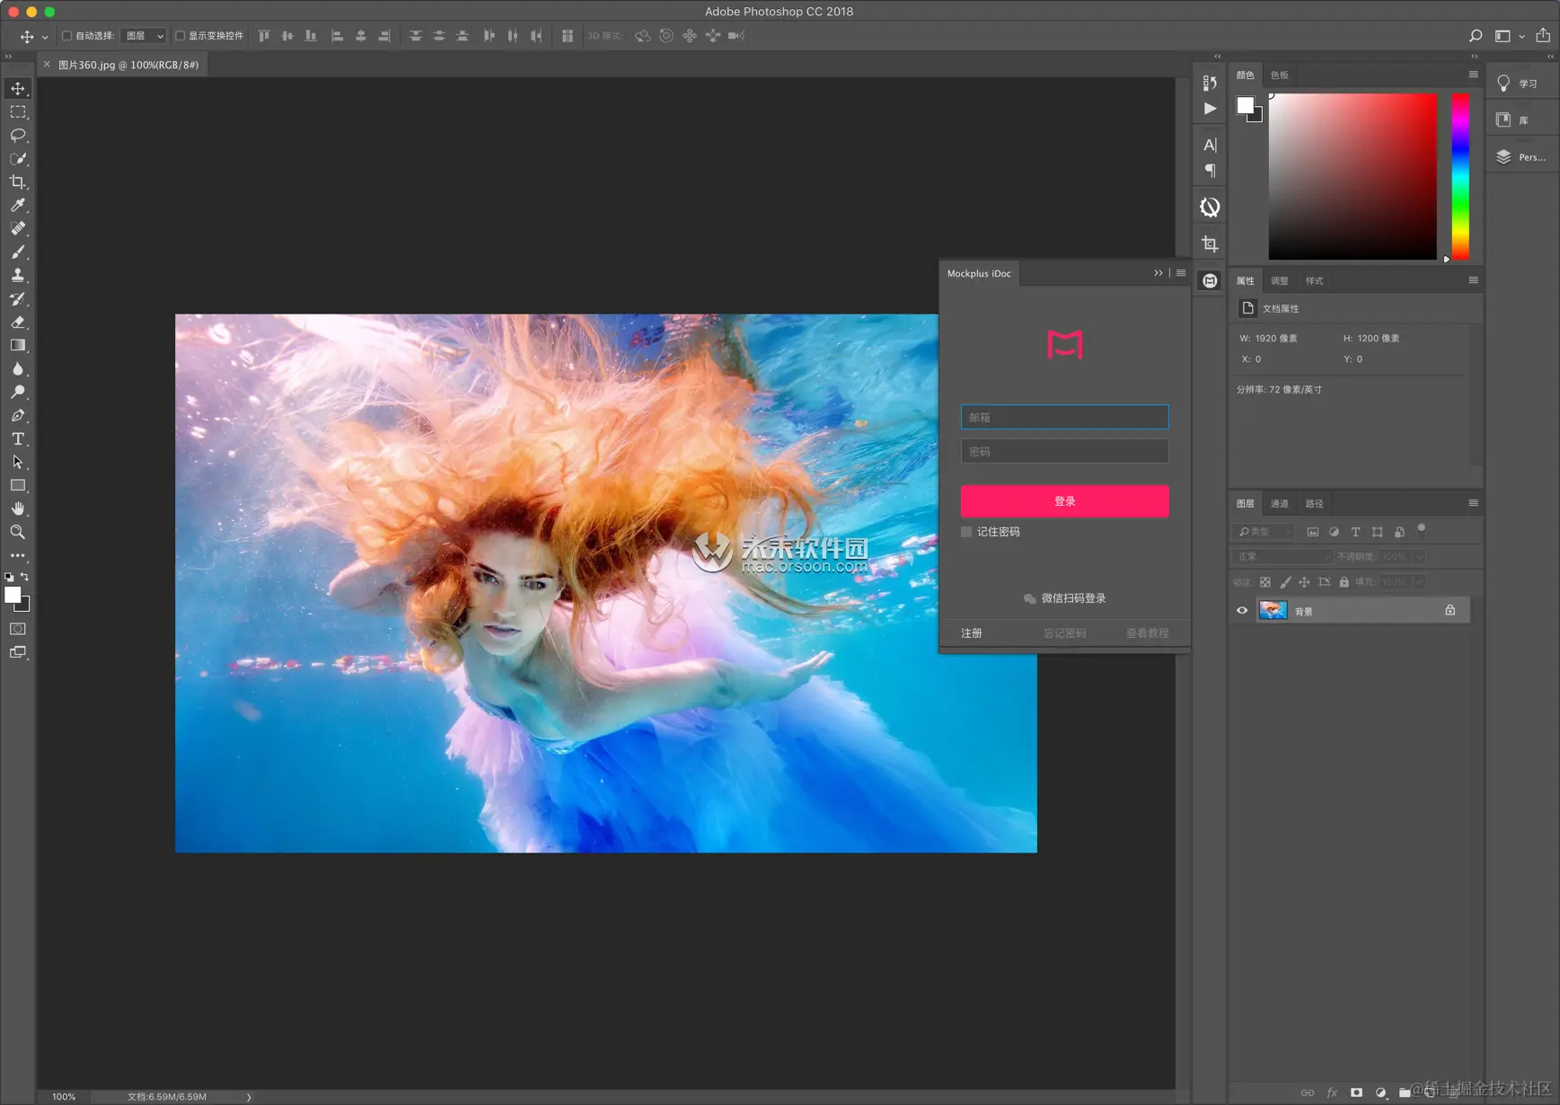Open the layer fill dropdown
This screenshot has height=1105, width=1560.
[x=1419, y=582]
